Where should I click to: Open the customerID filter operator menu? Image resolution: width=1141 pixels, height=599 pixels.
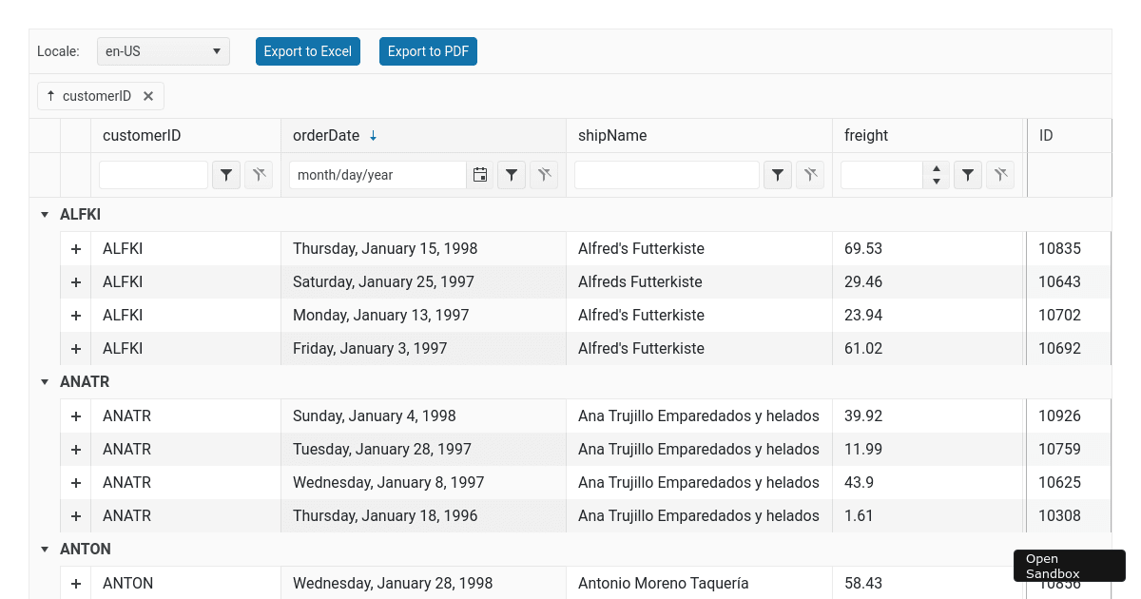[226, 175]
